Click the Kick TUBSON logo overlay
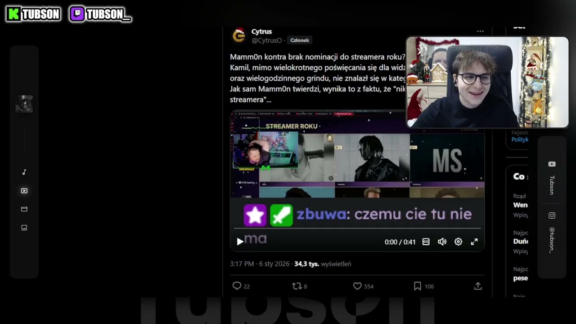 33,14
